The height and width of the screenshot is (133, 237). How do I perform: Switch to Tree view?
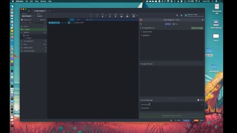[175, 24]
